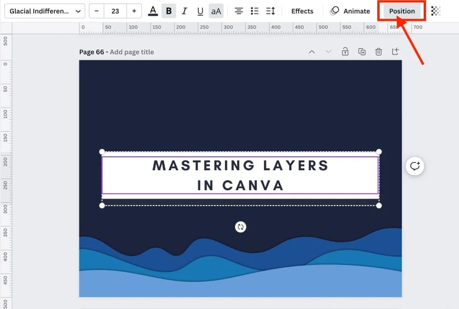The height and width of the screenshot is (309, 459).
Task: Open the comments bubble on the canvas
Action: pyautogui.click(x=415, y=166)
